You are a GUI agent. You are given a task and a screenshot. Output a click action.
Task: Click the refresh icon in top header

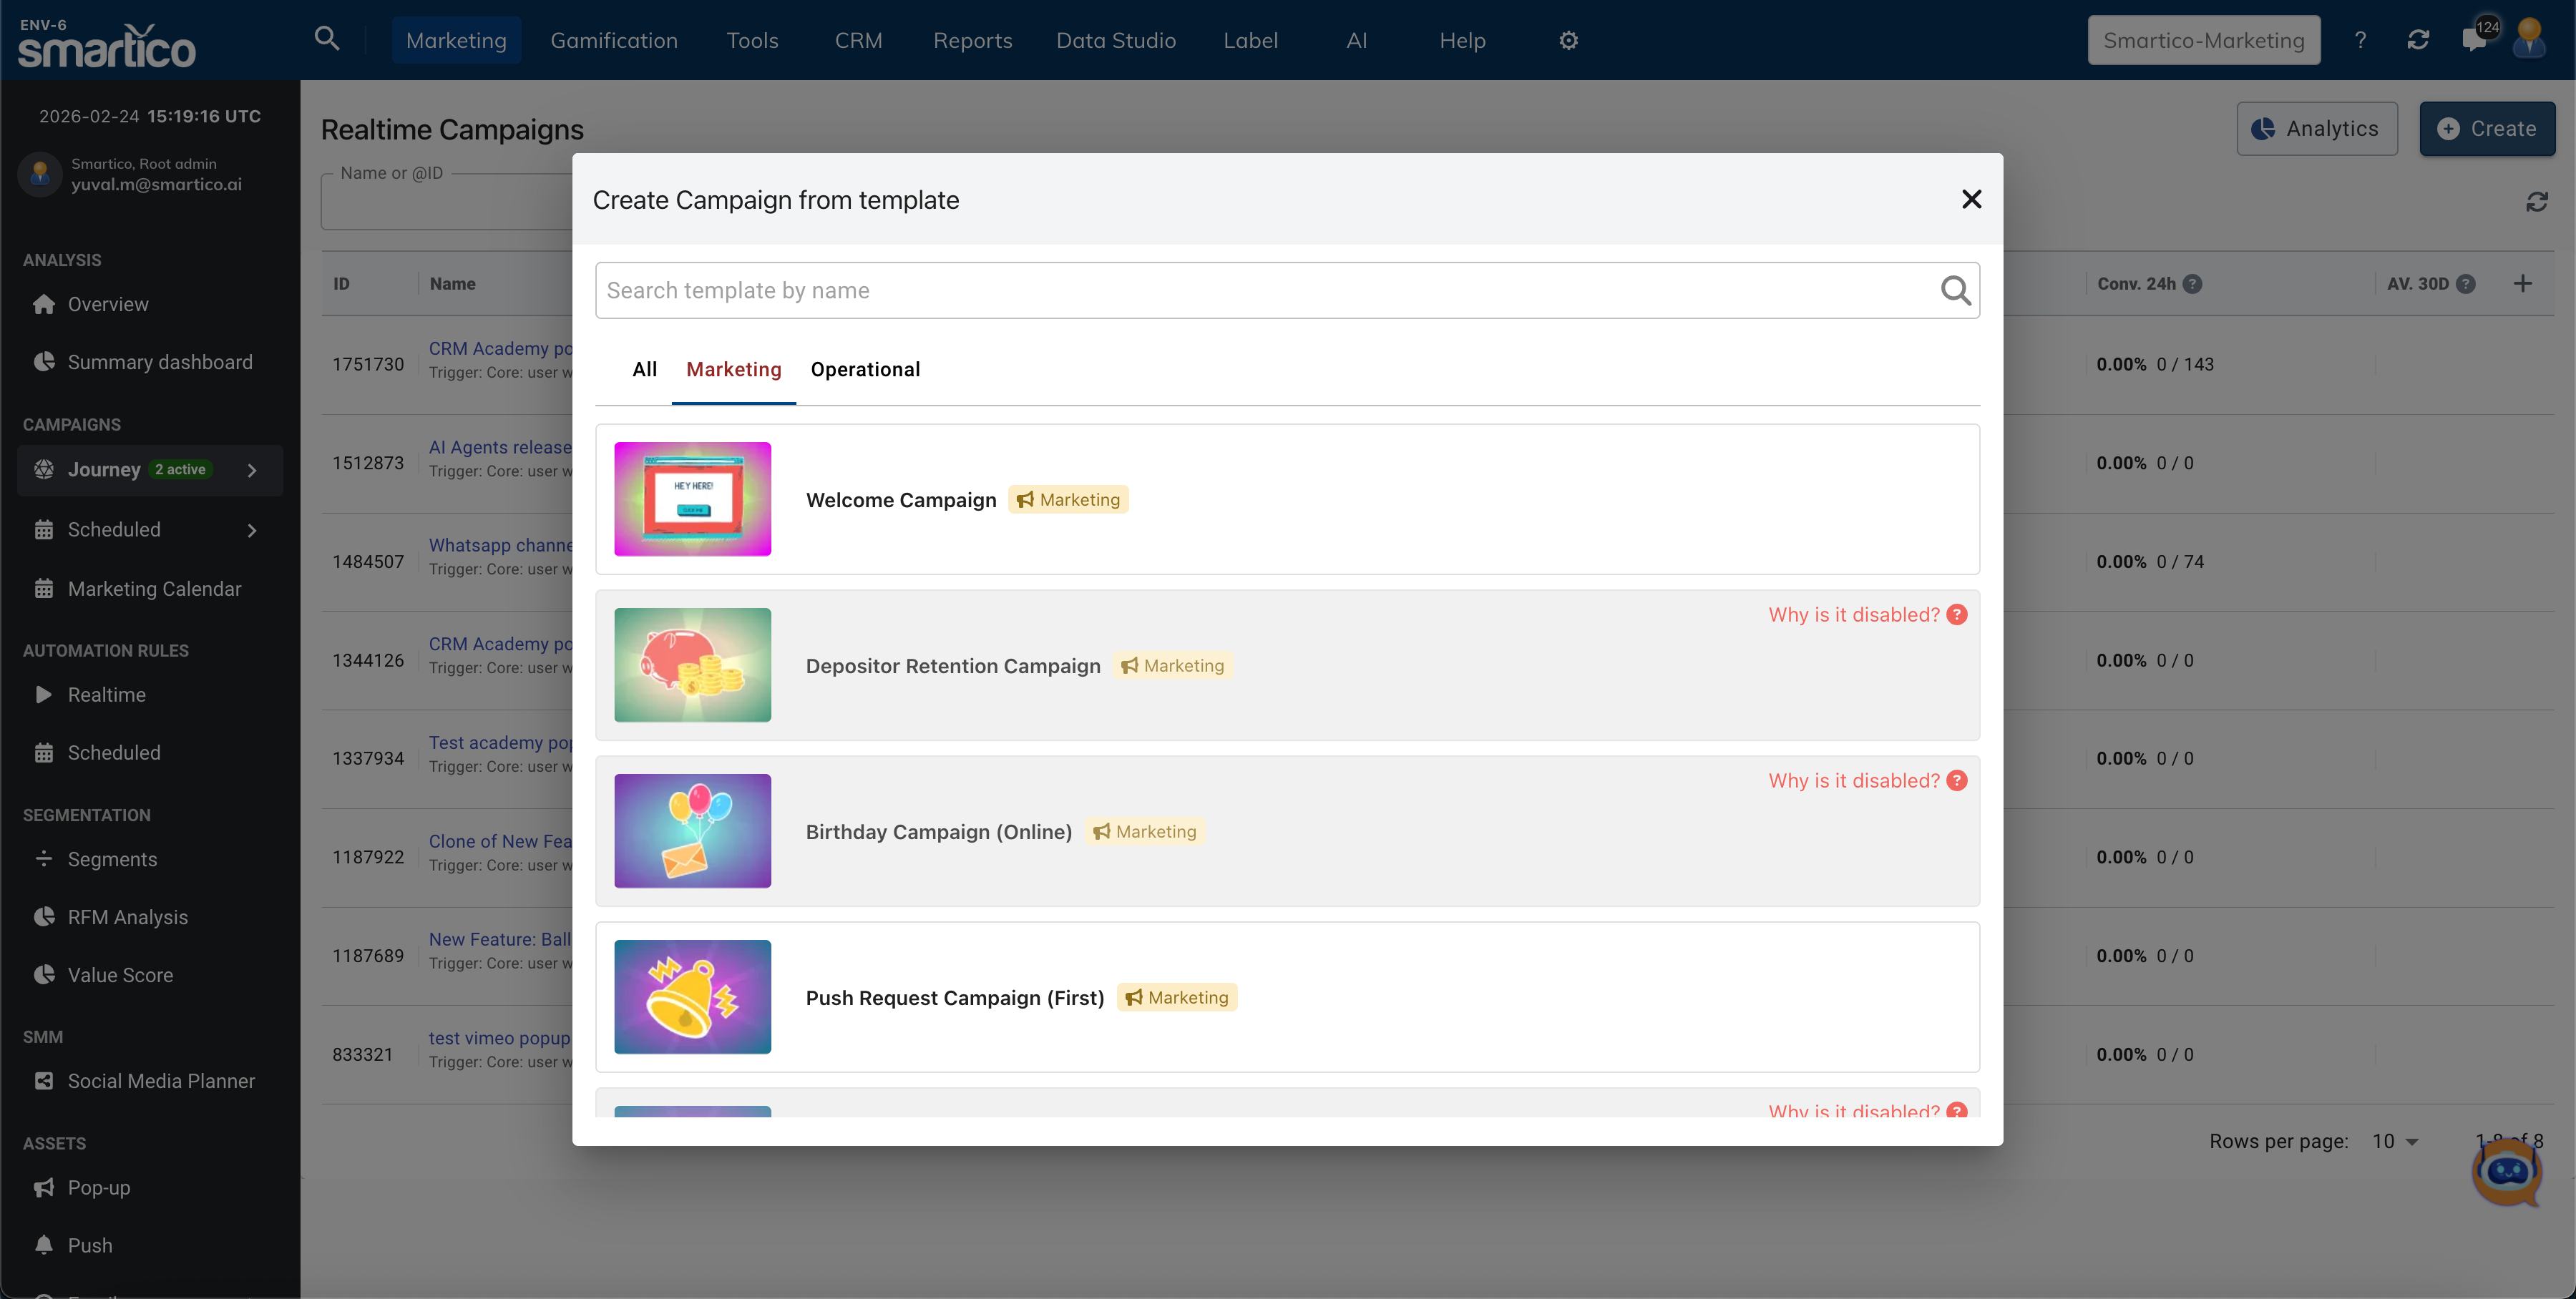(2418, 40)
